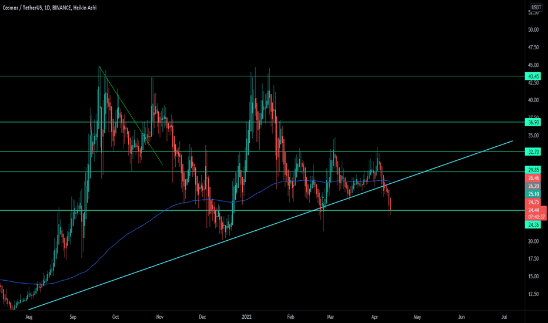This screenshot has height=323, width=548.
Task: Click the 12.50 price axis tick
Action: (533, 294)
